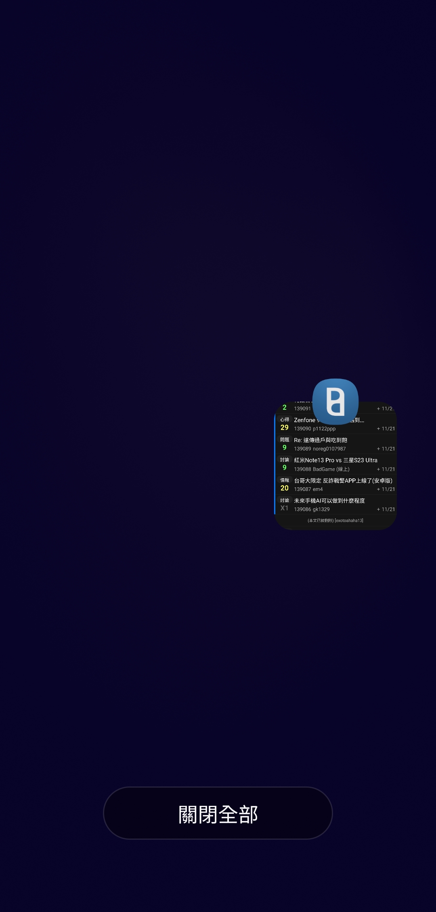Tap the 關閉全部 close-all button
The height and width of the screenshot is (912, 436).
(218, 813)
